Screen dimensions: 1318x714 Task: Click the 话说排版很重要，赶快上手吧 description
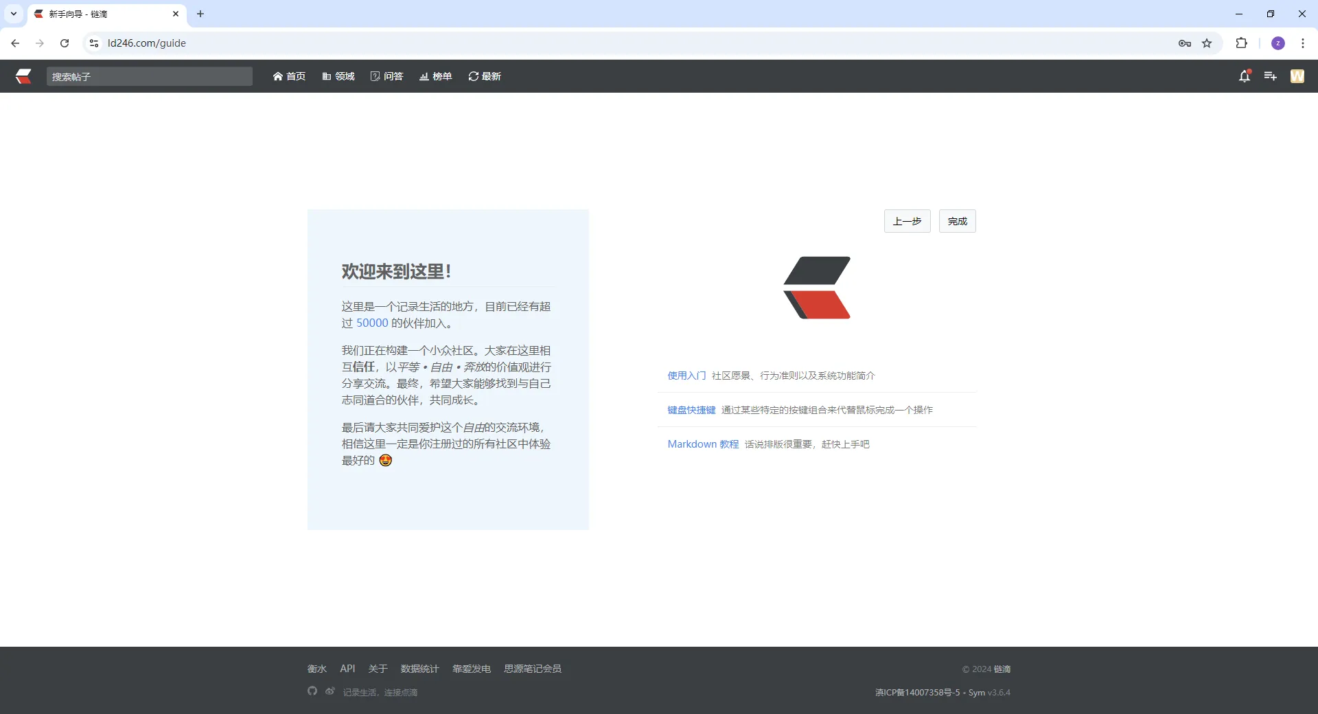[x=807, y=444]
